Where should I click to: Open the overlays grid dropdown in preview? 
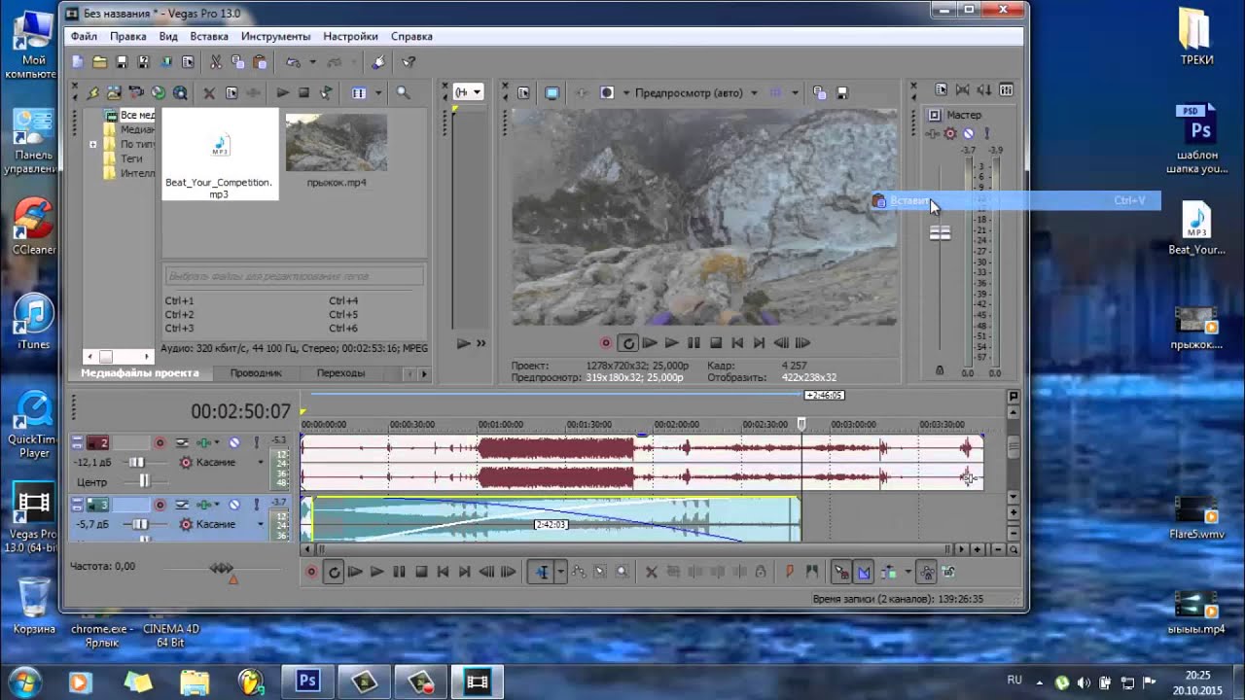795,93
